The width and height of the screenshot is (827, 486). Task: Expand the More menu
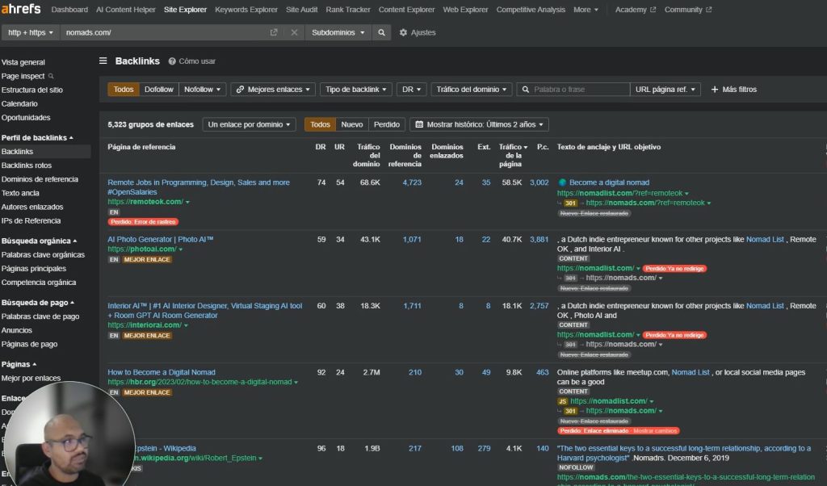(586, 10)
